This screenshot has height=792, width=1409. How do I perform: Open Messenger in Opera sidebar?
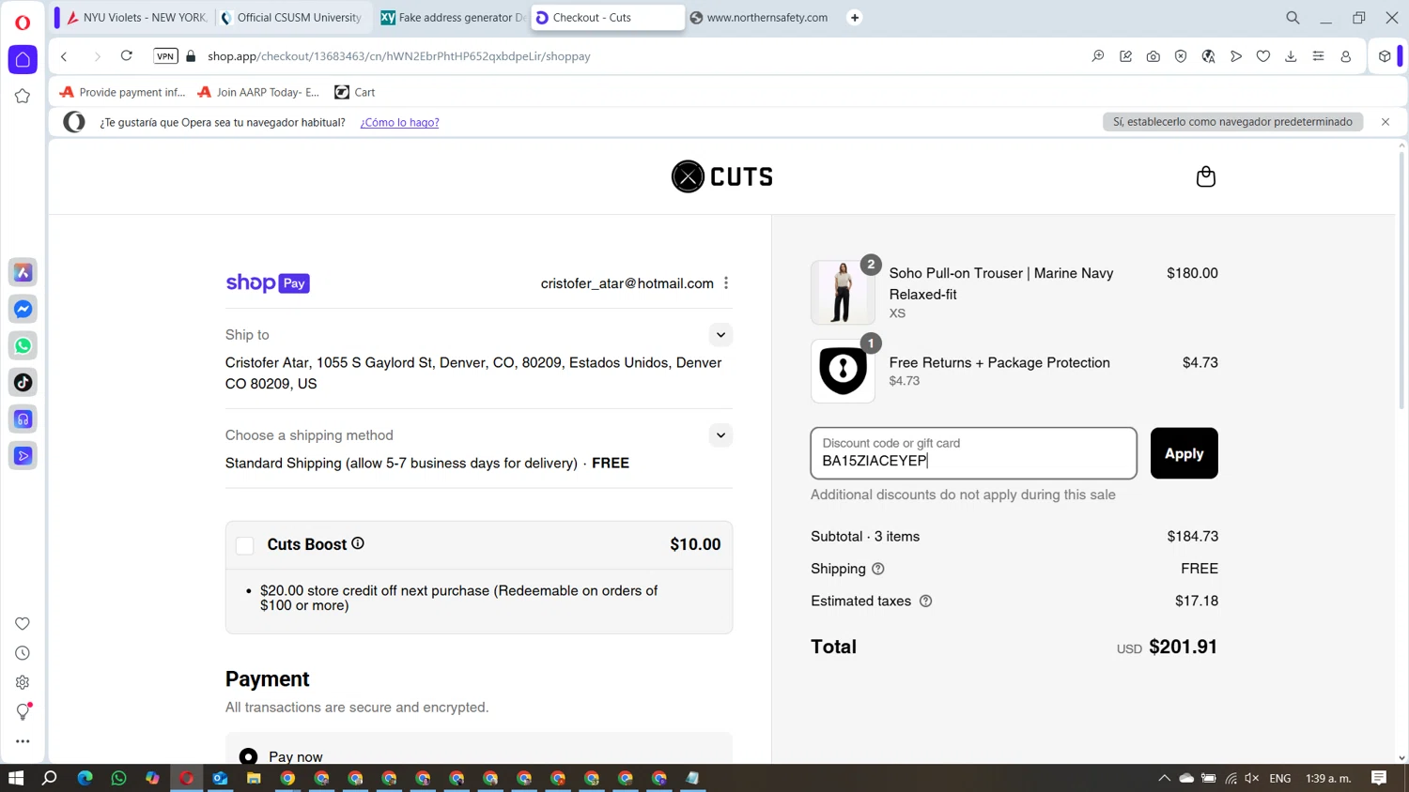click(23, 309)
